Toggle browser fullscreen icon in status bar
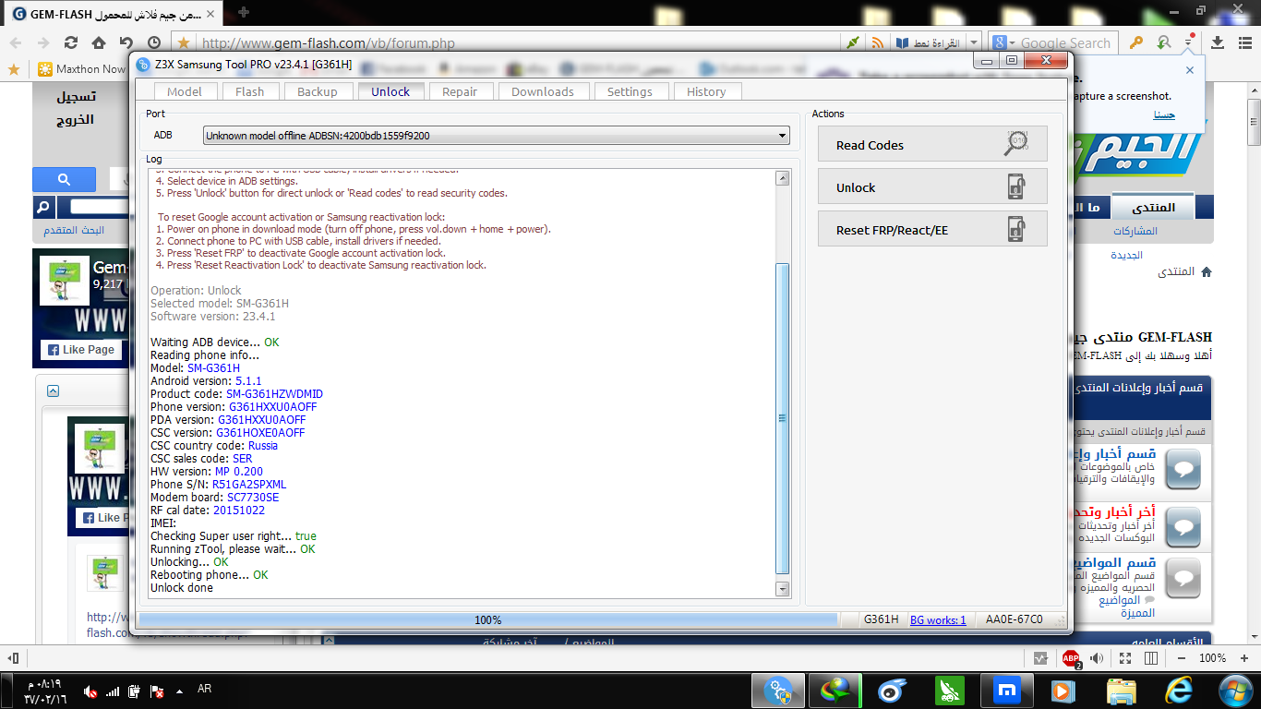The height and width of the screenshot is (709, 1261). [1124, 658]
